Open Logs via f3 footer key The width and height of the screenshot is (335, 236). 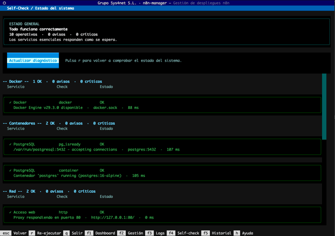click(155, 233)
